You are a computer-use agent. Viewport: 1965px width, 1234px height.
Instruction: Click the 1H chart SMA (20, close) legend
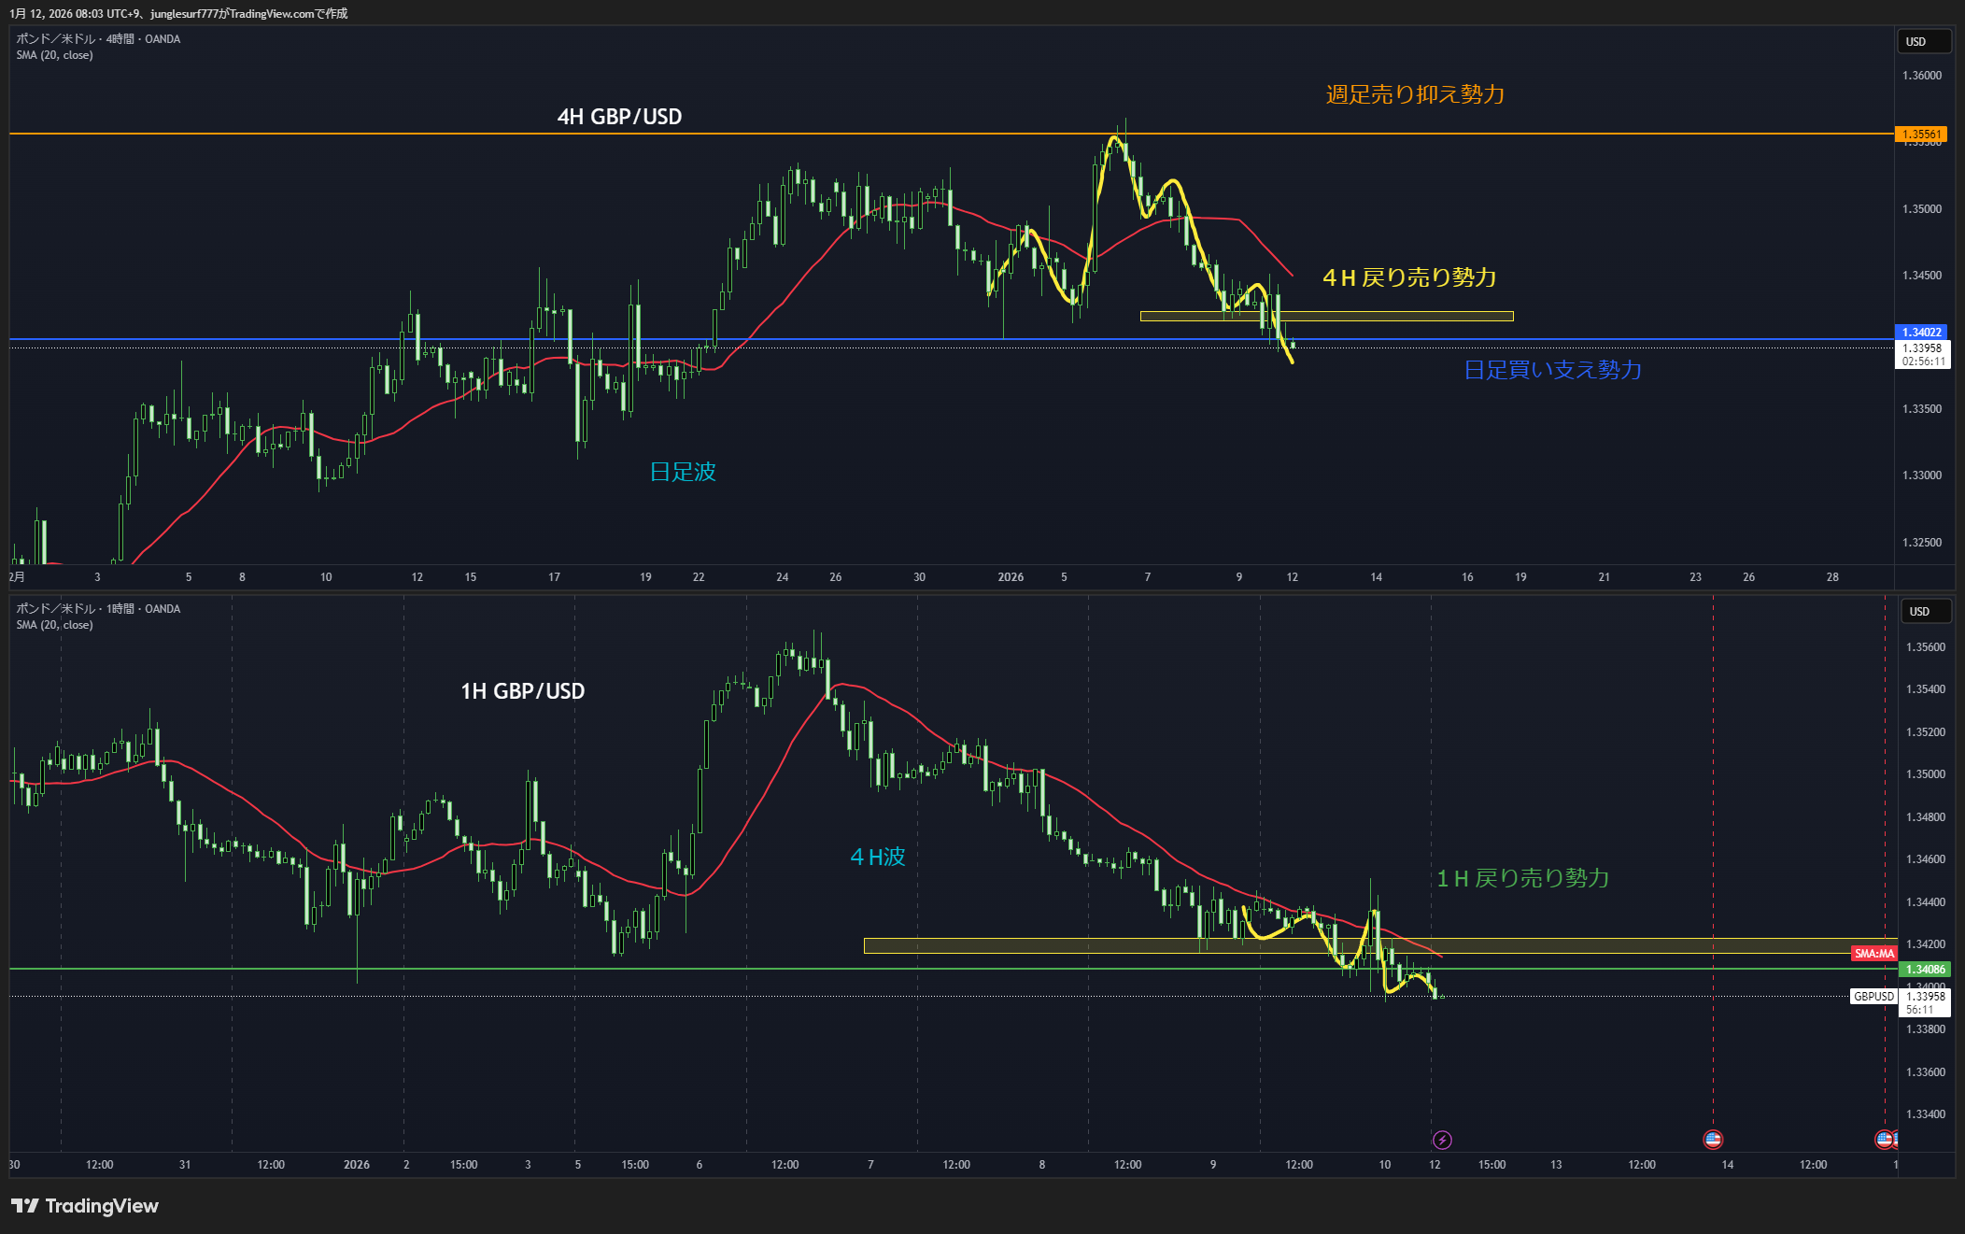(x=54, y=625)
